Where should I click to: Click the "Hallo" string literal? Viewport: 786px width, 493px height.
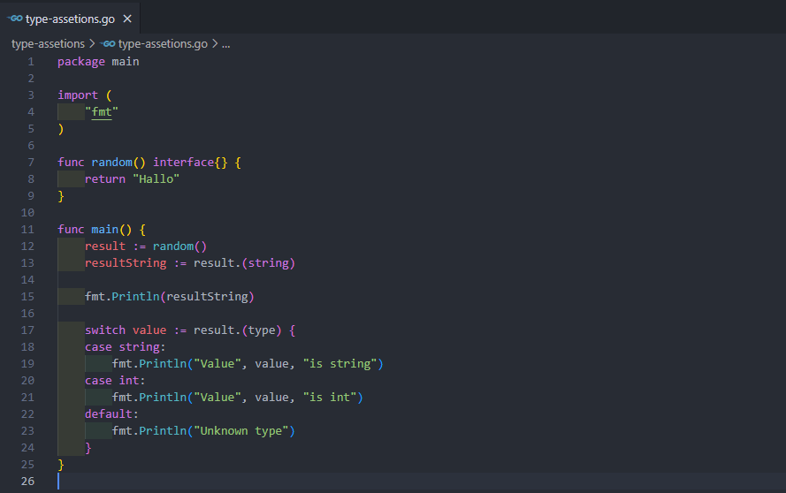156,178
